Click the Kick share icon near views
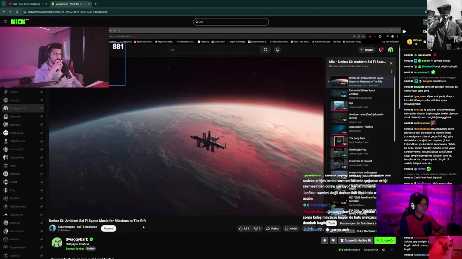Screen dimensions: 462x259 point(383,250)
